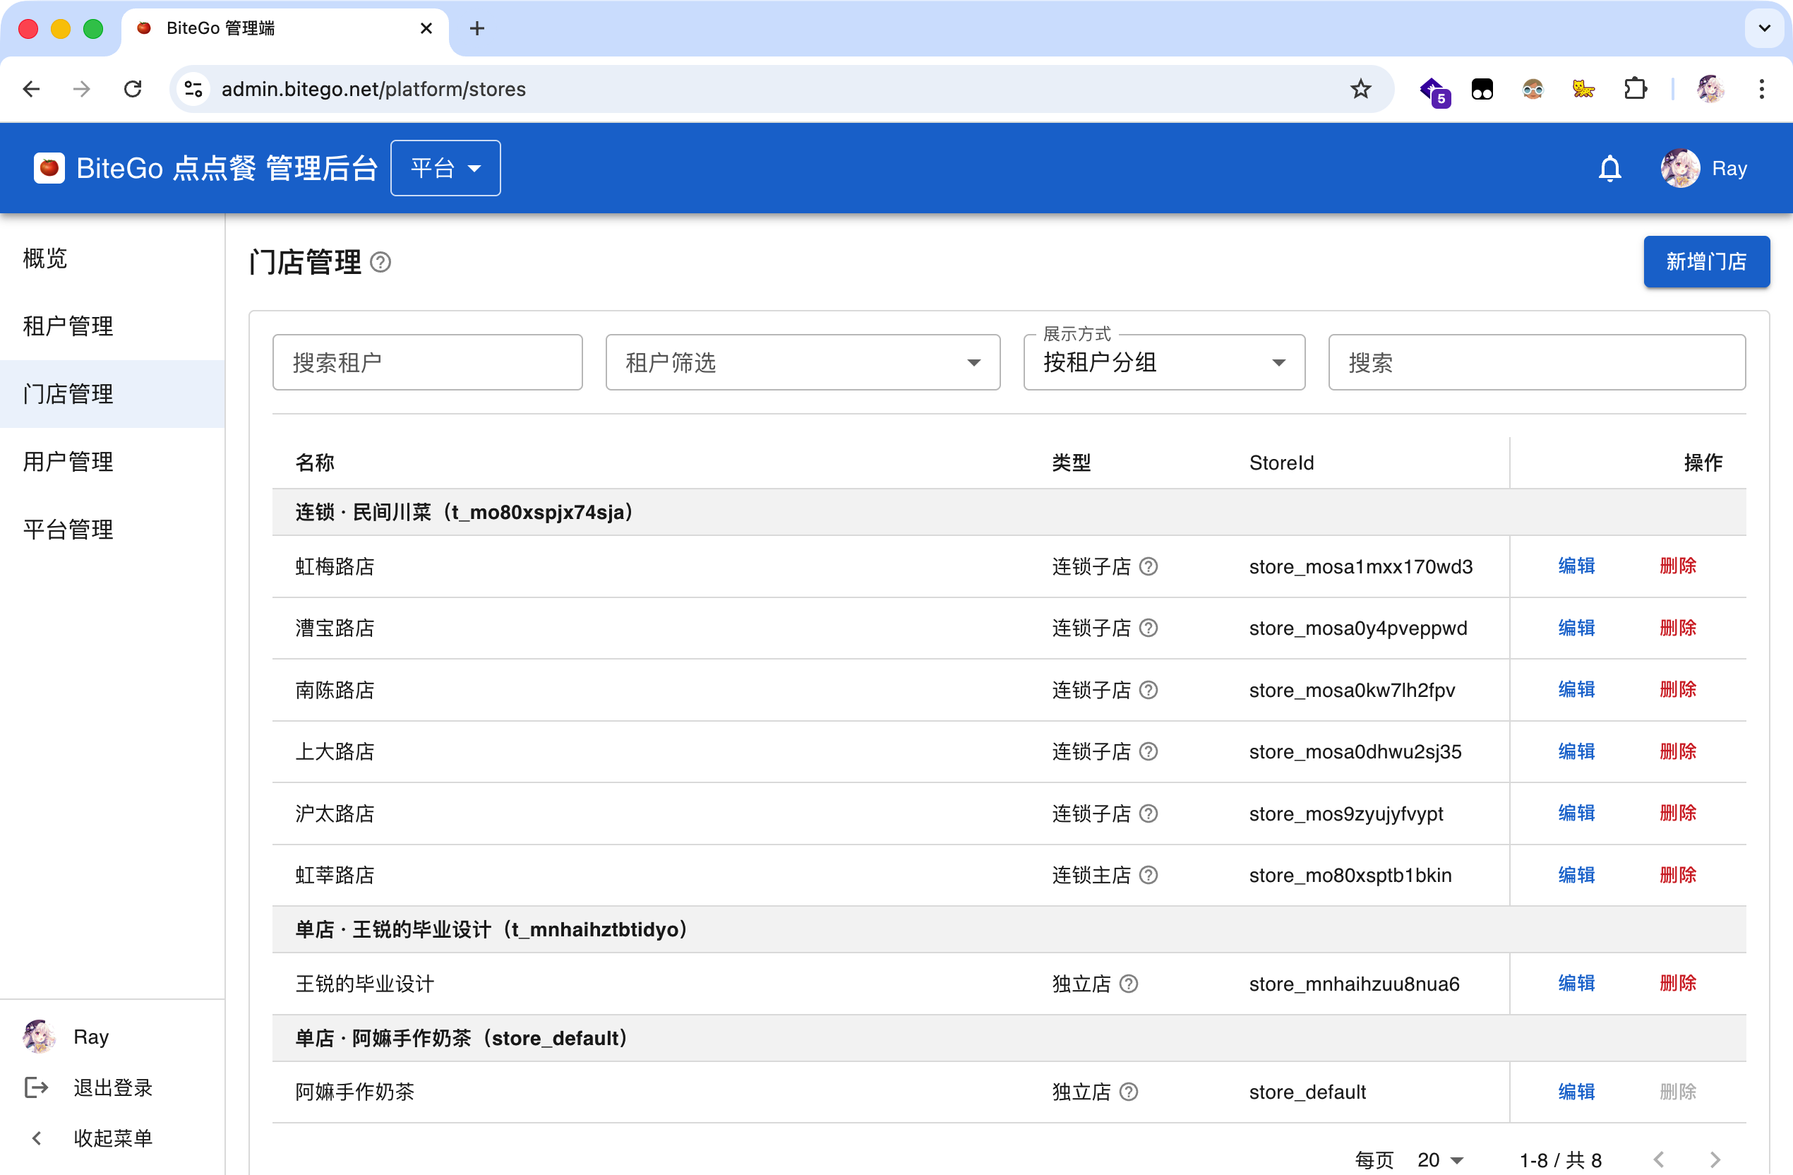Image resolution: width=1793 pixels, height=1175 pixels.
Task: Click 退出登录 in the sidebar
Action: (x=113, y=1087)
